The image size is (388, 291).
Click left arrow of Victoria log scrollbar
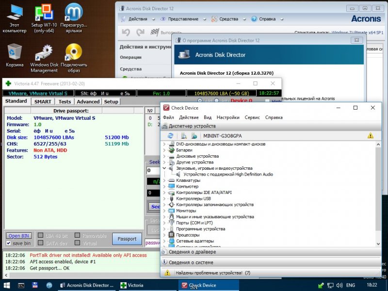pyautogui.click(x=6, y=275)
